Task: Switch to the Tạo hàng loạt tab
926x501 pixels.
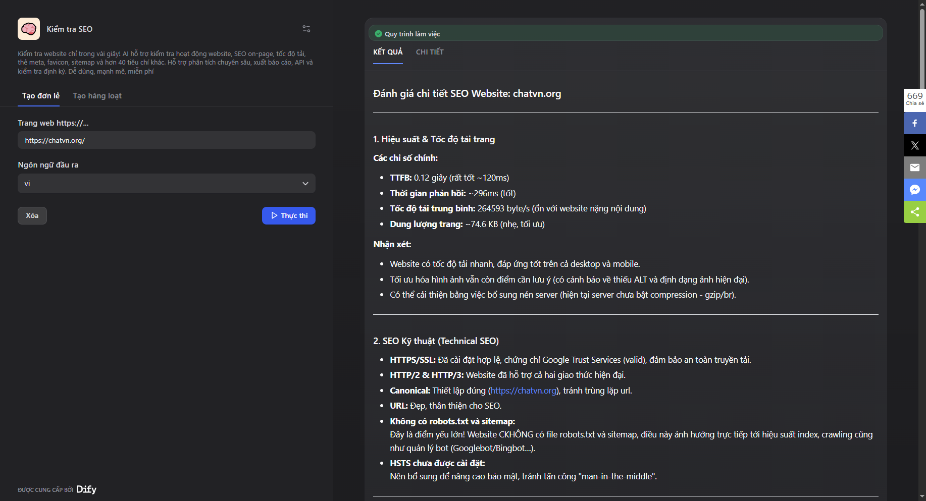Action: [x=96, y=96]
